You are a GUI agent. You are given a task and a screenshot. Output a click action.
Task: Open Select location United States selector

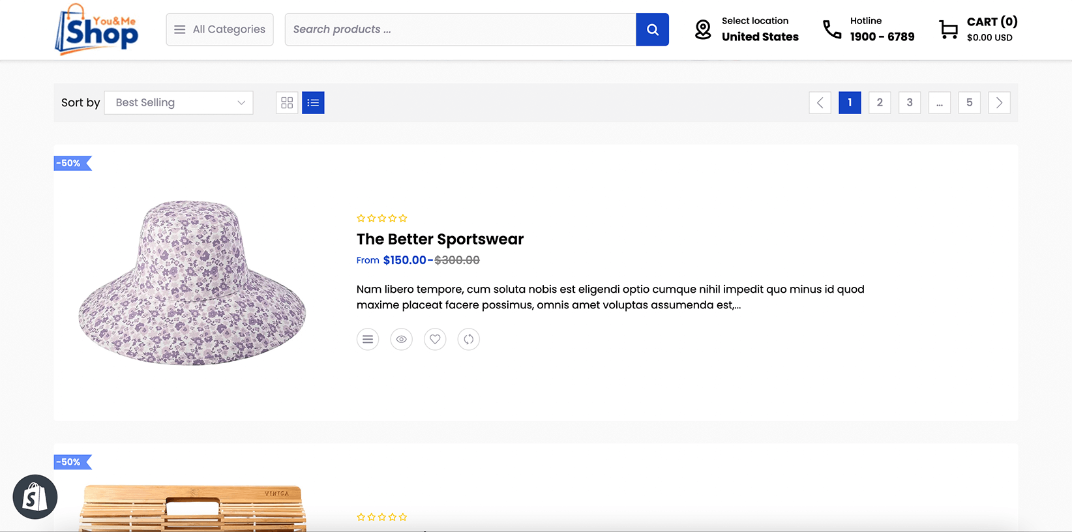[747, 29]
